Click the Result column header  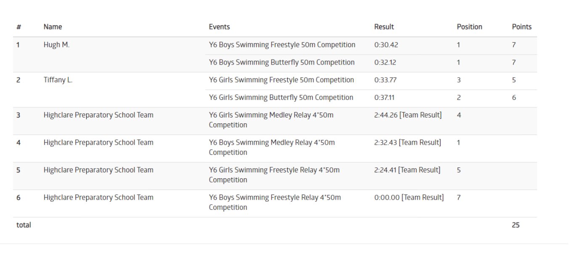tap(384, 27)
